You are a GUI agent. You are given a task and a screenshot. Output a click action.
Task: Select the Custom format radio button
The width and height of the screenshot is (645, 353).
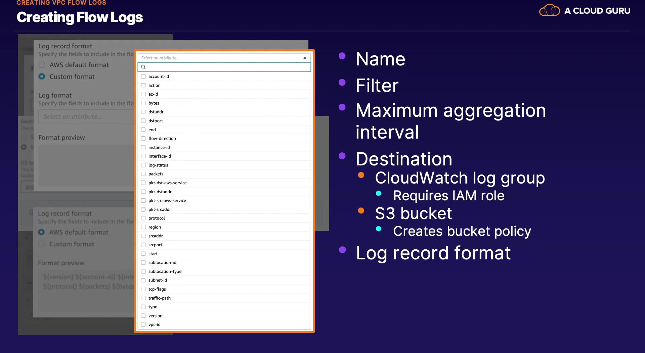42,77
